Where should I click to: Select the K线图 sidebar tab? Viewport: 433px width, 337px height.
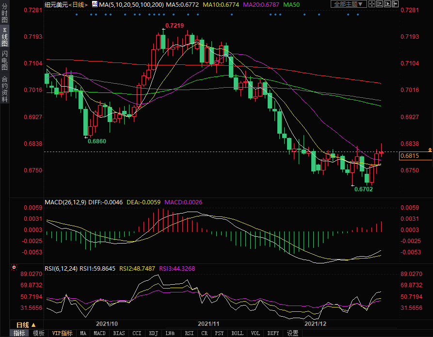tap(5, 36)
